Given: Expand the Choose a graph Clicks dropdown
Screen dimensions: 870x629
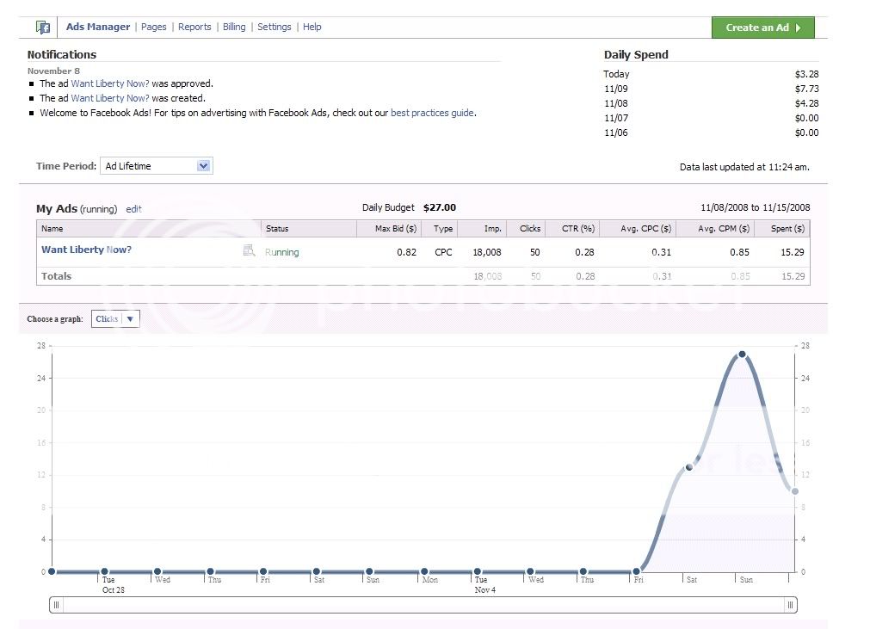Looking at the screenshot, I should pyautogui.click(x=115, y=319).
